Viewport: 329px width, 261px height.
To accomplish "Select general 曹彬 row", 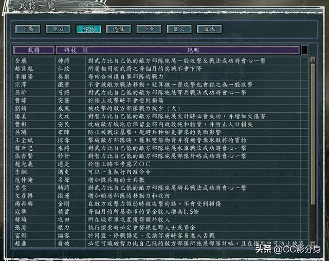I will coord(160,125).
